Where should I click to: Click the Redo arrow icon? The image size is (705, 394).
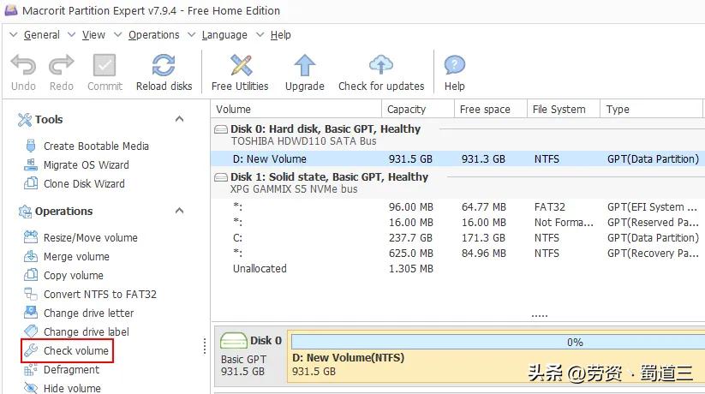click(x=61, y=65)
